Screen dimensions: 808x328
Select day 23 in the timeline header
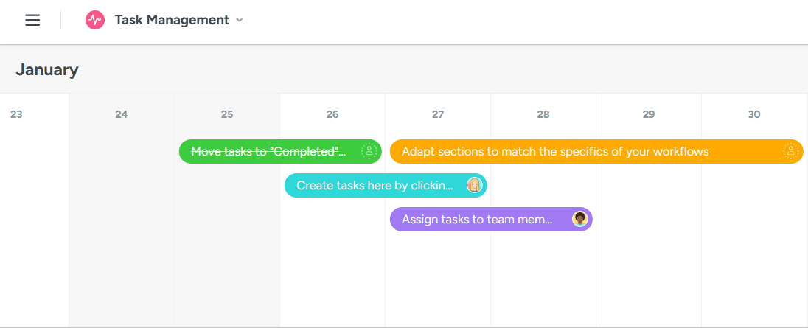(x=16, y=114)
